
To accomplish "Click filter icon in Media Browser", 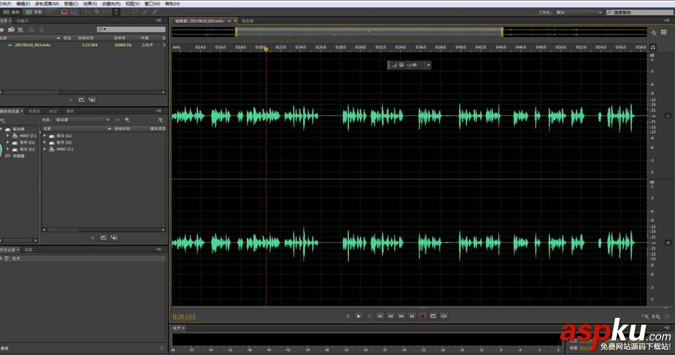I will (x=160, y=119).
